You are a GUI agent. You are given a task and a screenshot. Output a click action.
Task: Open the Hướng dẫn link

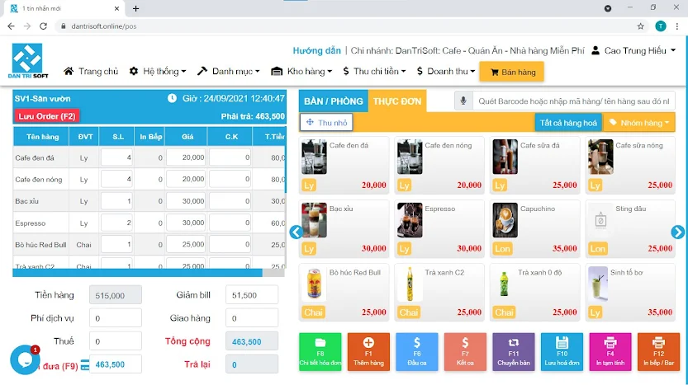click(x=317, y=51)
